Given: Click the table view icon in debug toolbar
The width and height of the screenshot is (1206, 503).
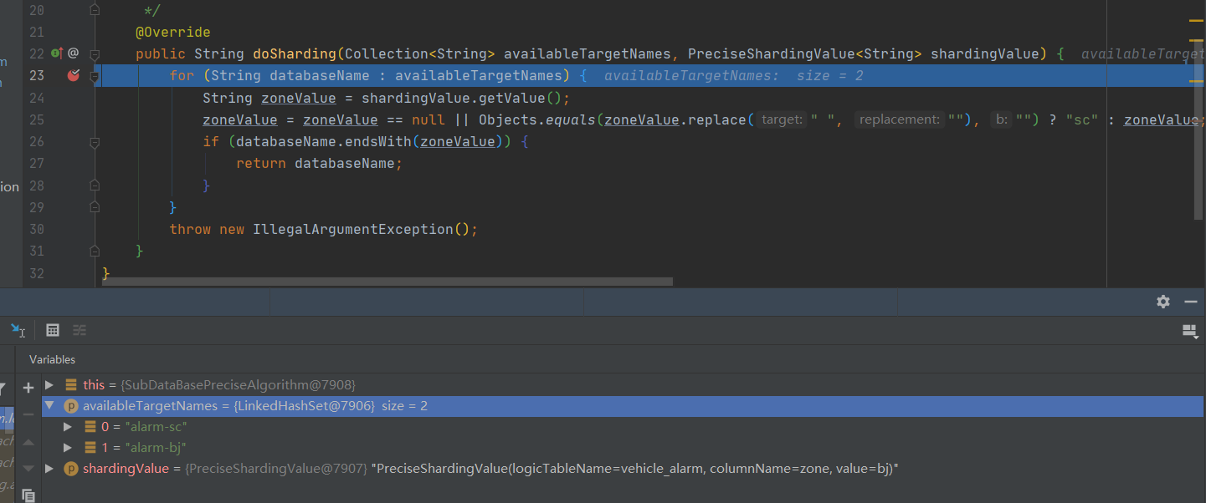Looking at the screenshot, I should coord(53,330).
